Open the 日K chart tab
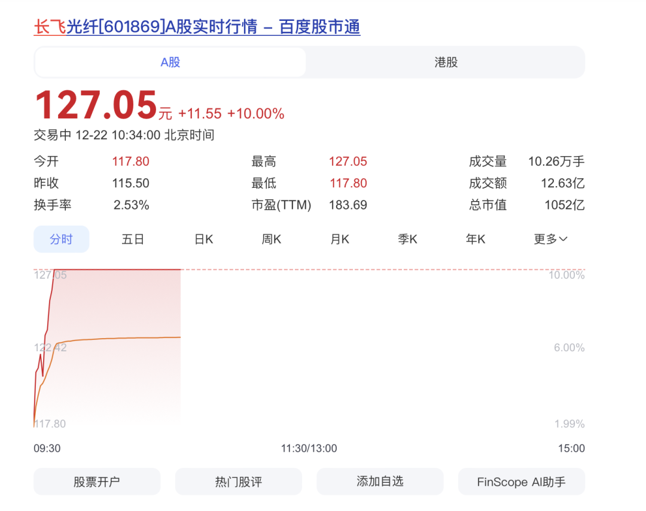This screenshot has width=646, height=511. 203,239
